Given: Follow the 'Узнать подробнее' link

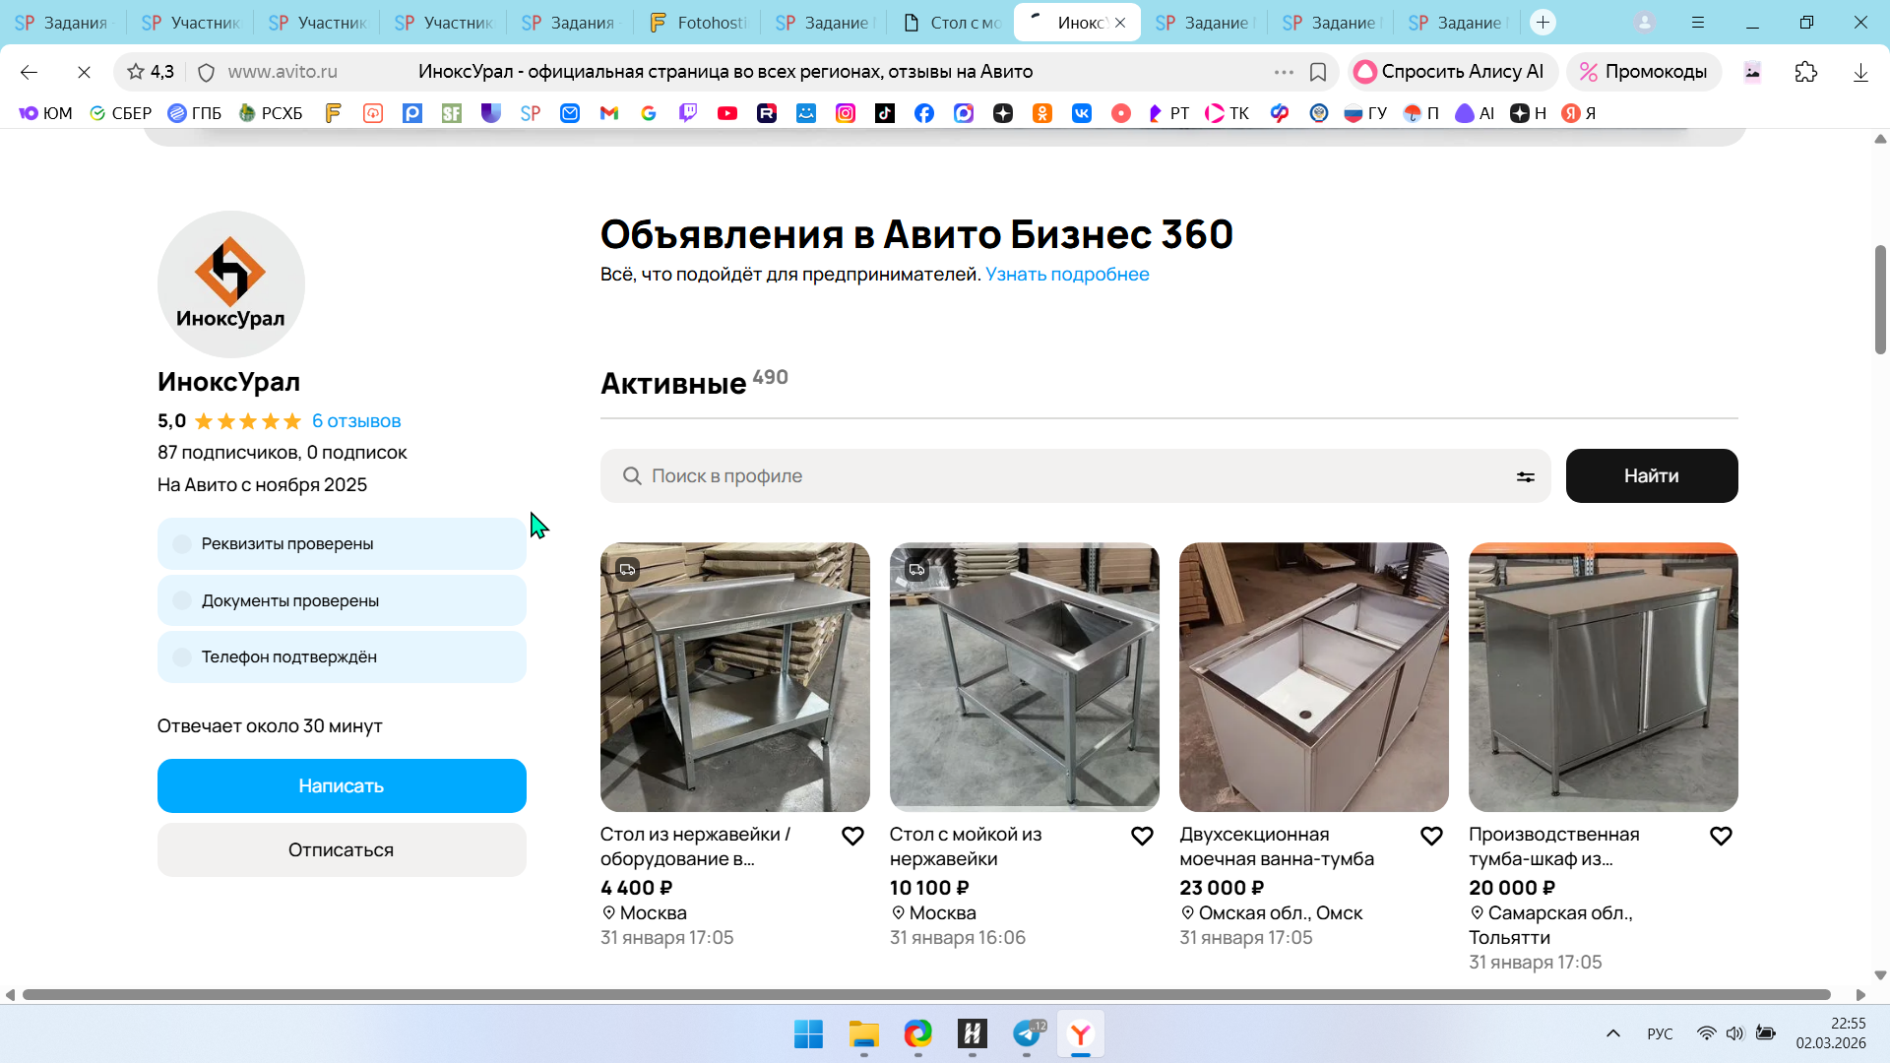Looking at the screenshot, I should click(1067, 275).
